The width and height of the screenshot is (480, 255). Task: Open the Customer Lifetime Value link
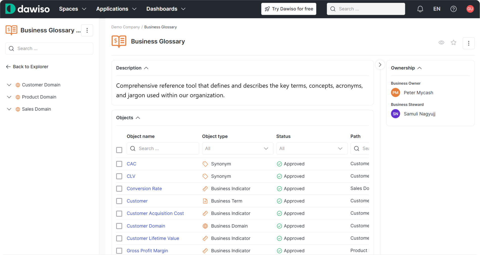(x=153, y=238)
